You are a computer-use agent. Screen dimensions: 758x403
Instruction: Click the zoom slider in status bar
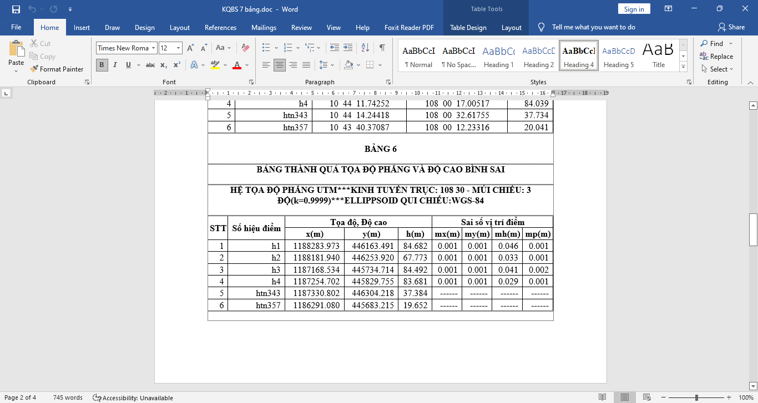point(696,397)
